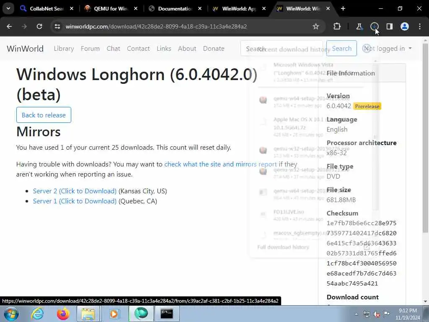The width and height of the screenshot is (429, 322).
Task: Go forward with the forward arrow
Action: (x=24, y=26)
